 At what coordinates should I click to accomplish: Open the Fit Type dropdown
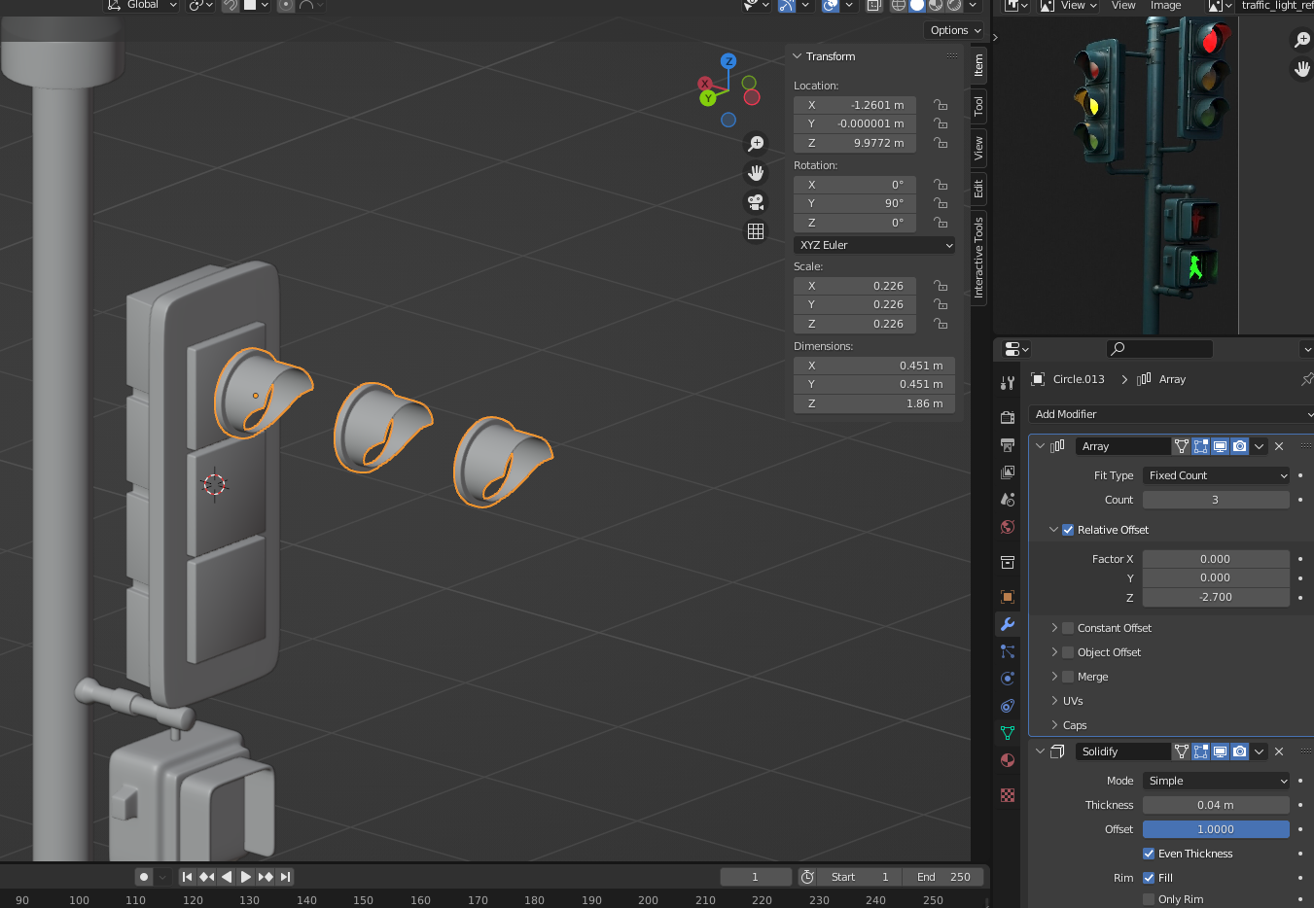point(1216,475)
